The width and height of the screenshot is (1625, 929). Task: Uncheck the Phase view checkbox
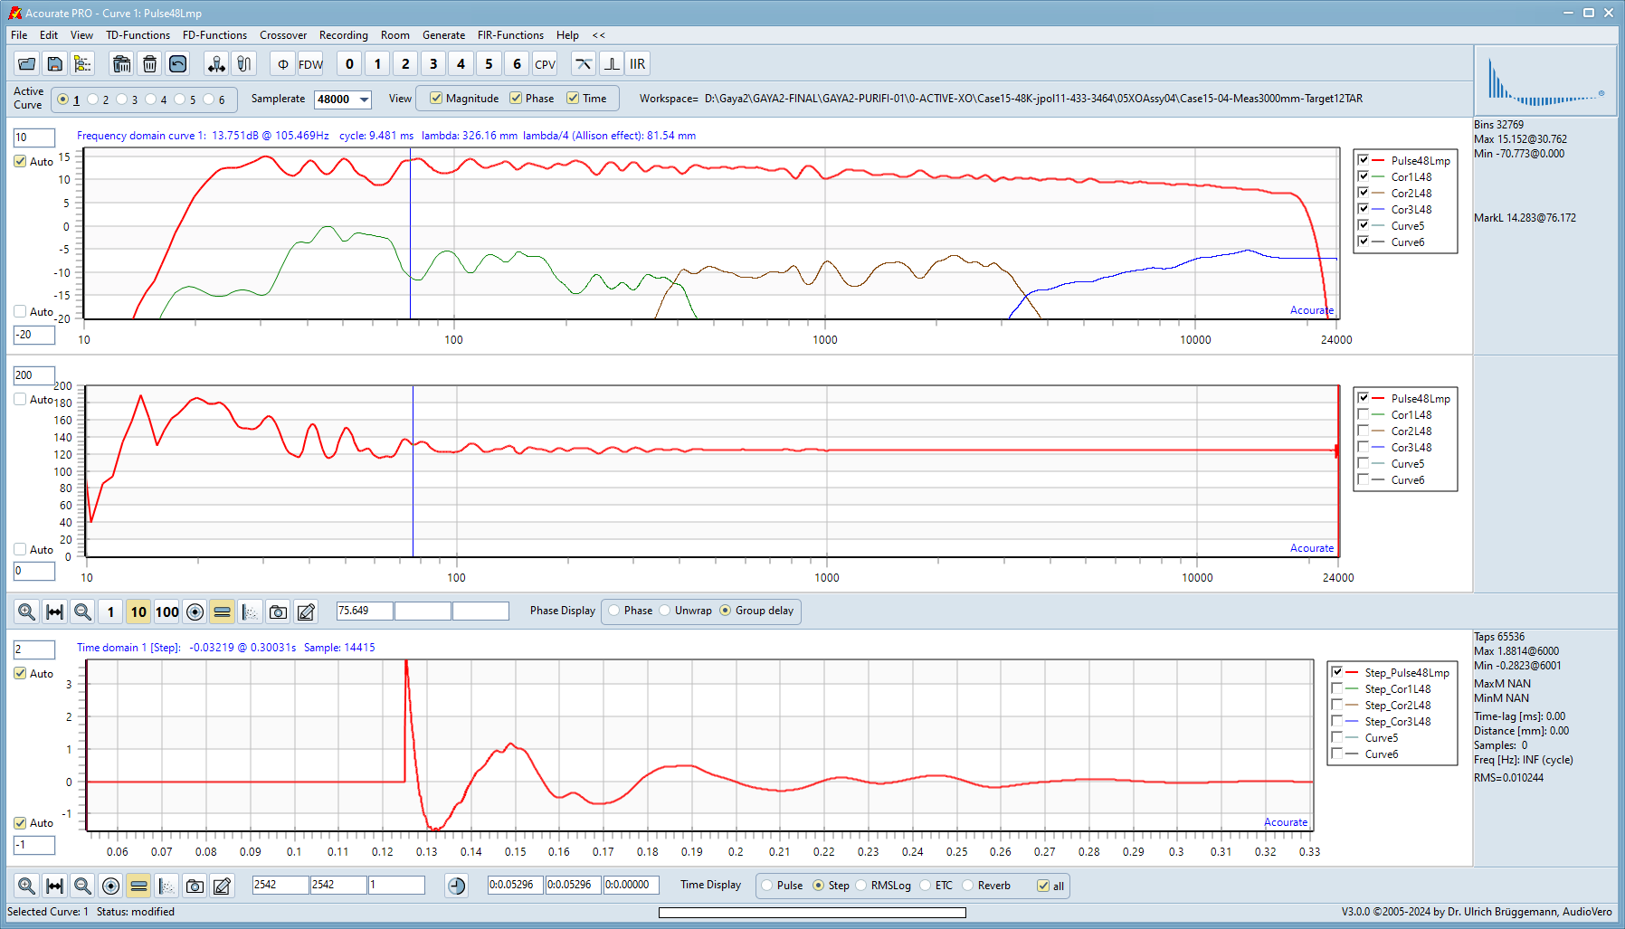click(x=516, y=99)
